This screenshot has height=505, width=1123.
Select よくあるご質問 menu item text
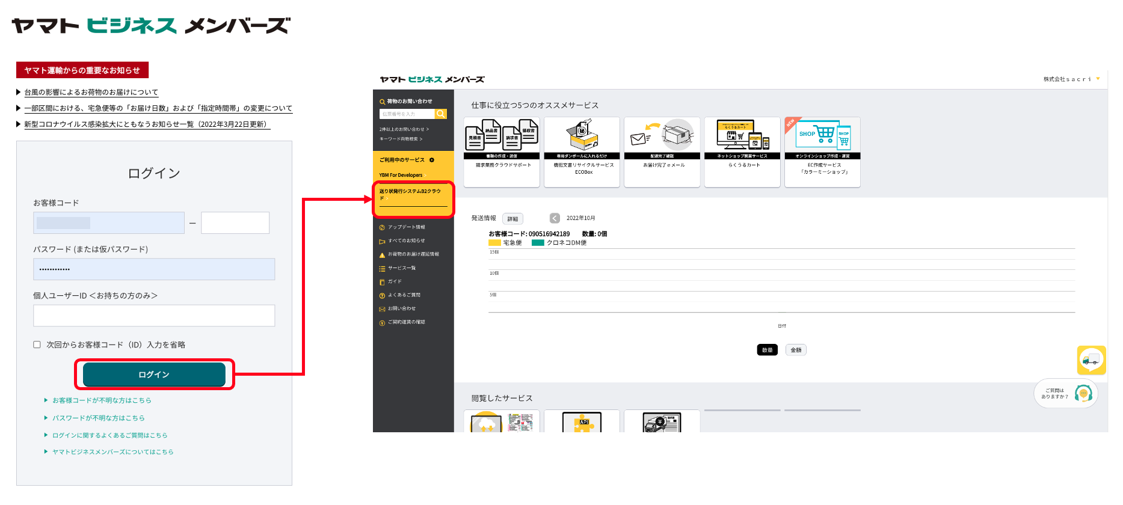(404, 295)
